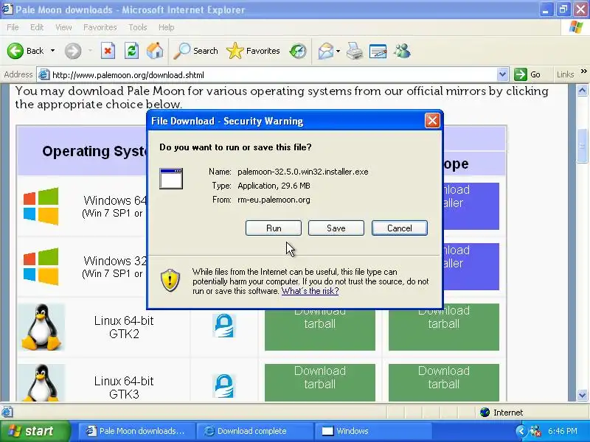Switch to 'Download complete' taskbar item
This screenshot has height=442, width=590.
click(x=256, y=431)
